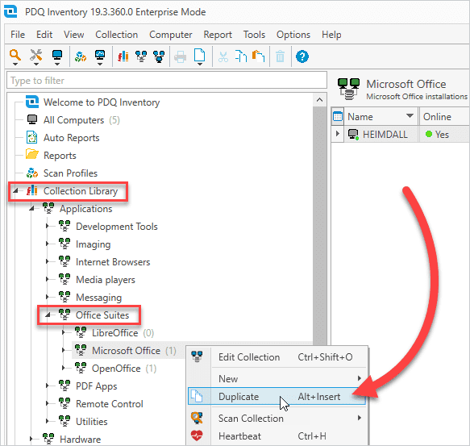The width and height of the screenshot is (470, 446).
Task: Expand the Development Tools node arrow
Action: pyautogui.click(x=48, y=226)
